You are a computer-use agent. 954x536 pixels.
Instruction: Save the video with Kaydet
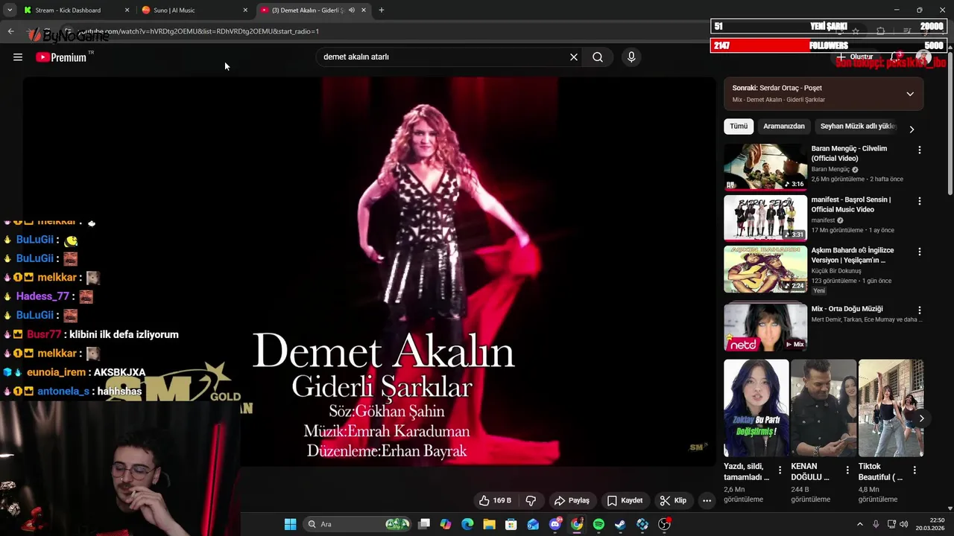click(625, 500)
